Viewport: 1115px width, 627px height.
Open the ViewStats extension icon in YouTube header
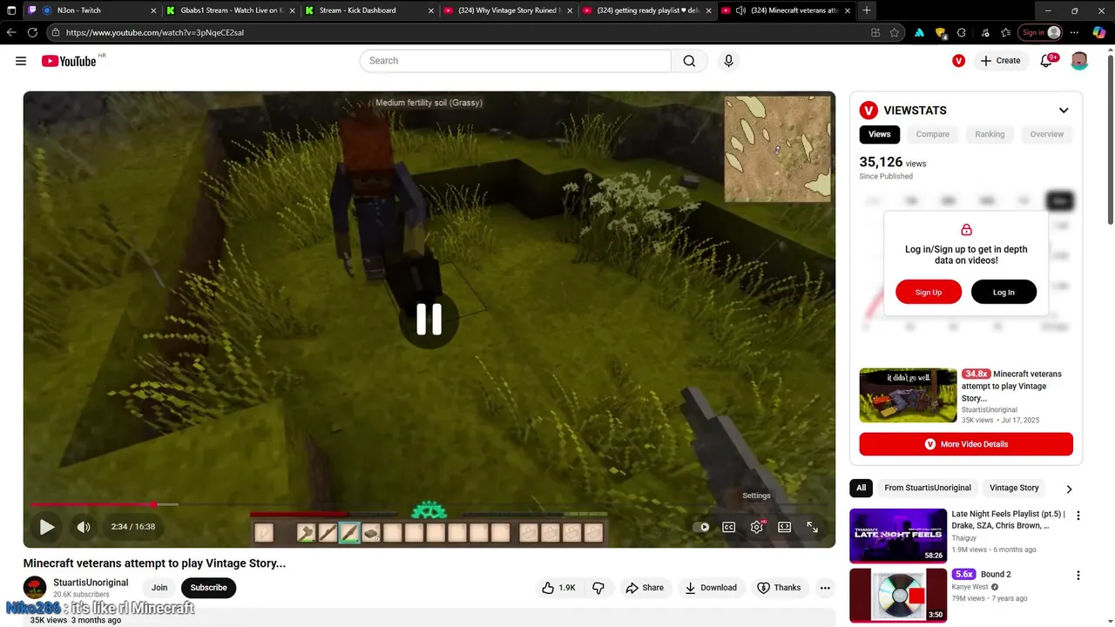coord(958,61)
